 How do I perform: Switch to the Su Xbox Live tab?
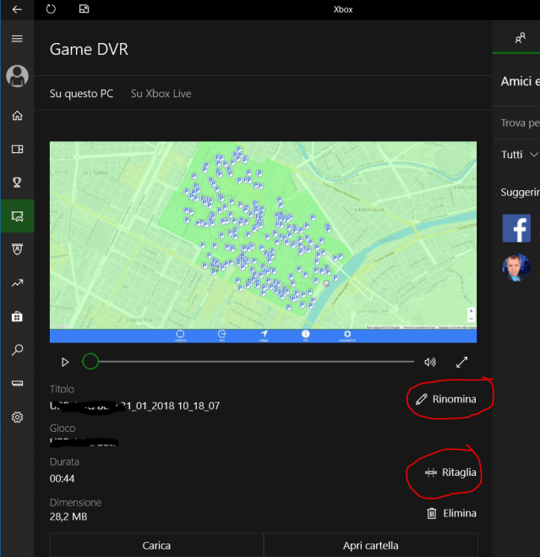tap(161, 94)
